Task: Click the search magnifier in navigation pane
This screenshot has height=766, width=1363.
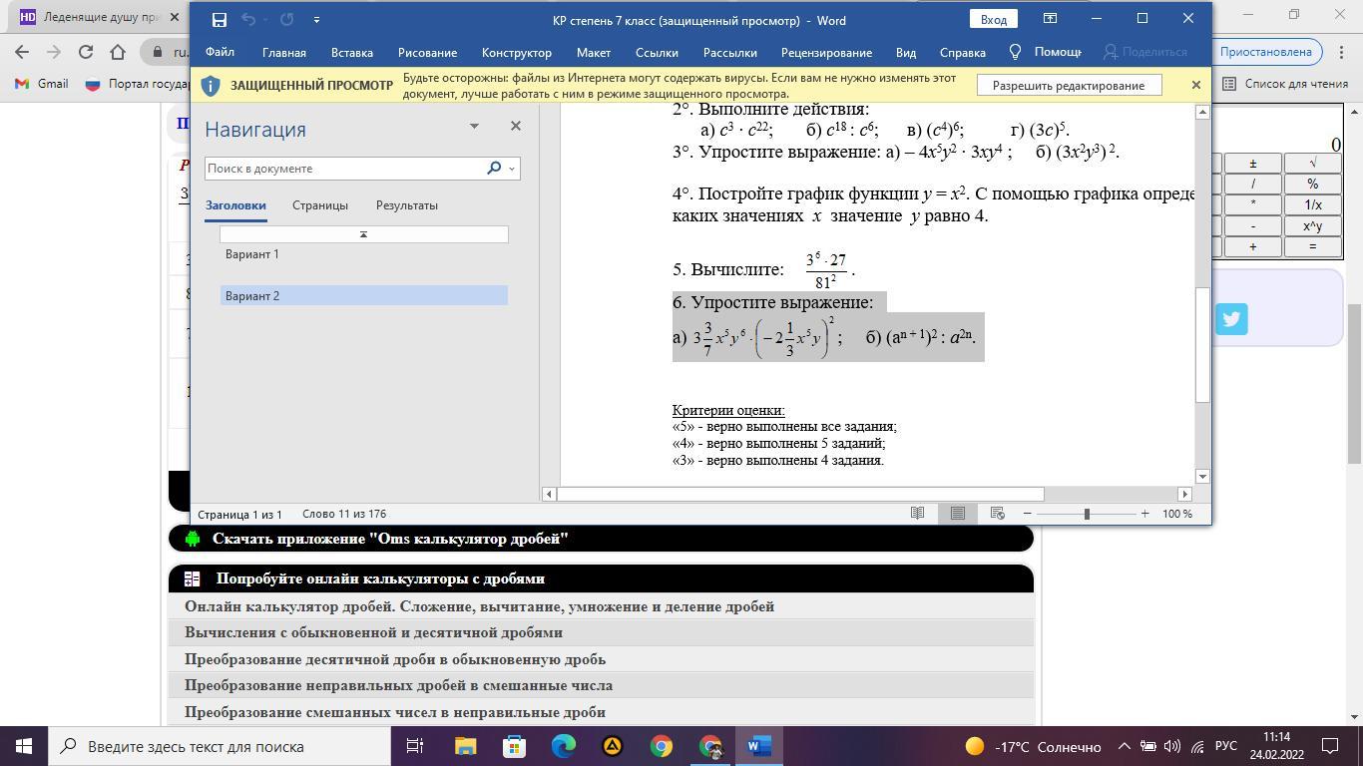Action: tap(493, 169)
